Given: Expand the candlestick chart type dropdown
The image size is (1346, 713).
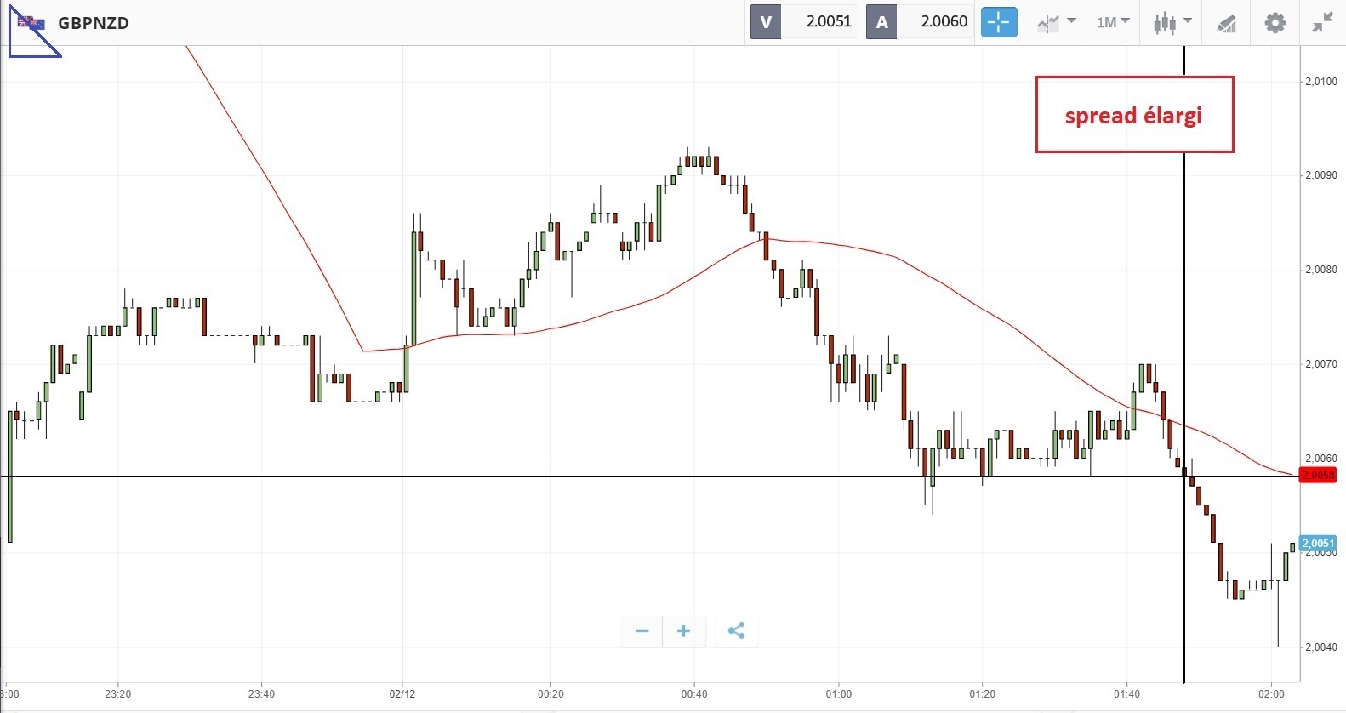Looking at the screenshot, I should pyautogui.click(x=1172, y=22).
